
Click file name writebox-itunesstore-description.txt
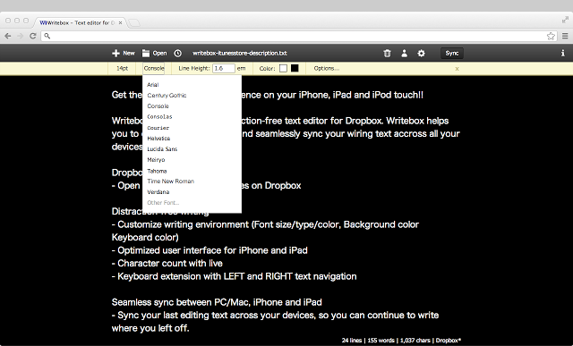(x=240, y=54)
